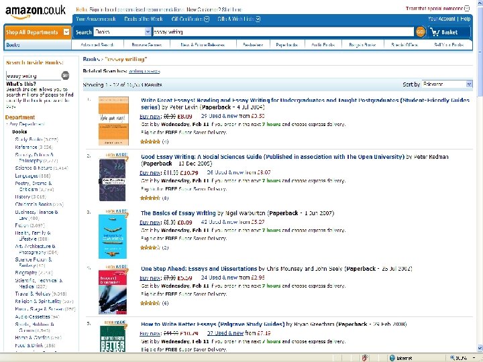The width and height of the screenshot is (483, 362).
Task: Open Good Essay Writing book title
Action: pos(272,157)
